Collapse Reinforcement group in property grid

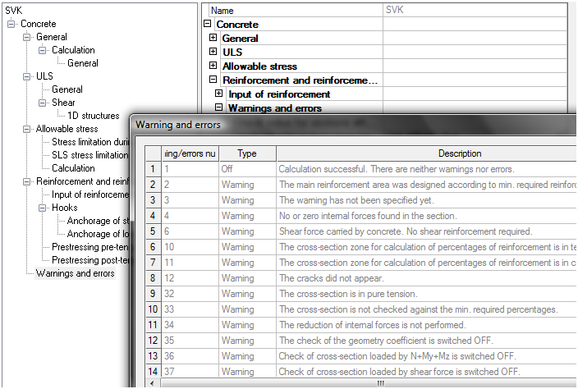click(213, 80)
